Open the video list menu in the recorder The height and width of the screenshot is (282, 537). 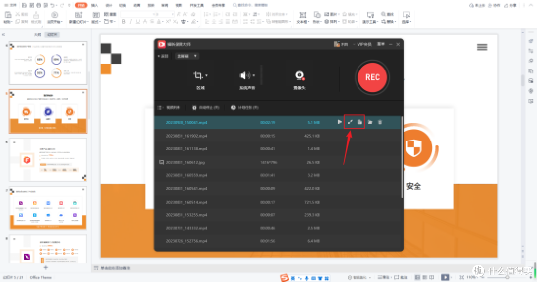169,107
